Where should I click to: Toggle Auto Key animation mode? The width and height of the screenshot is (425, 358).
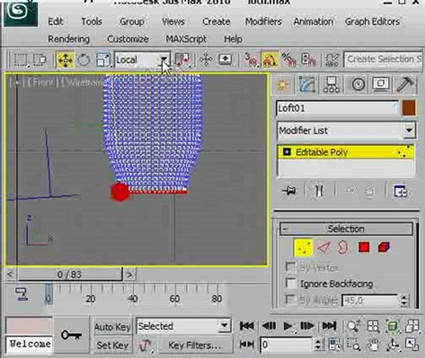(112, 327)
